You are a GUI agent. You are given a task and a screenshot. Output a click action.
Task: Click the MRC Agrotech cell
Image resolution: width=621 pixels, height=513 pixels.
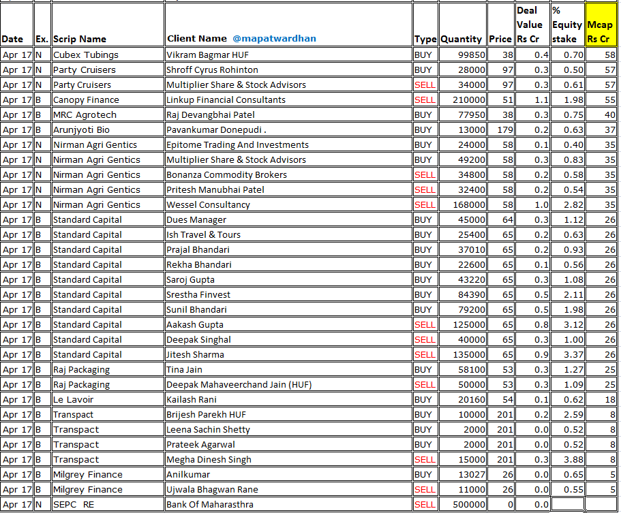[x=108, y=114]
